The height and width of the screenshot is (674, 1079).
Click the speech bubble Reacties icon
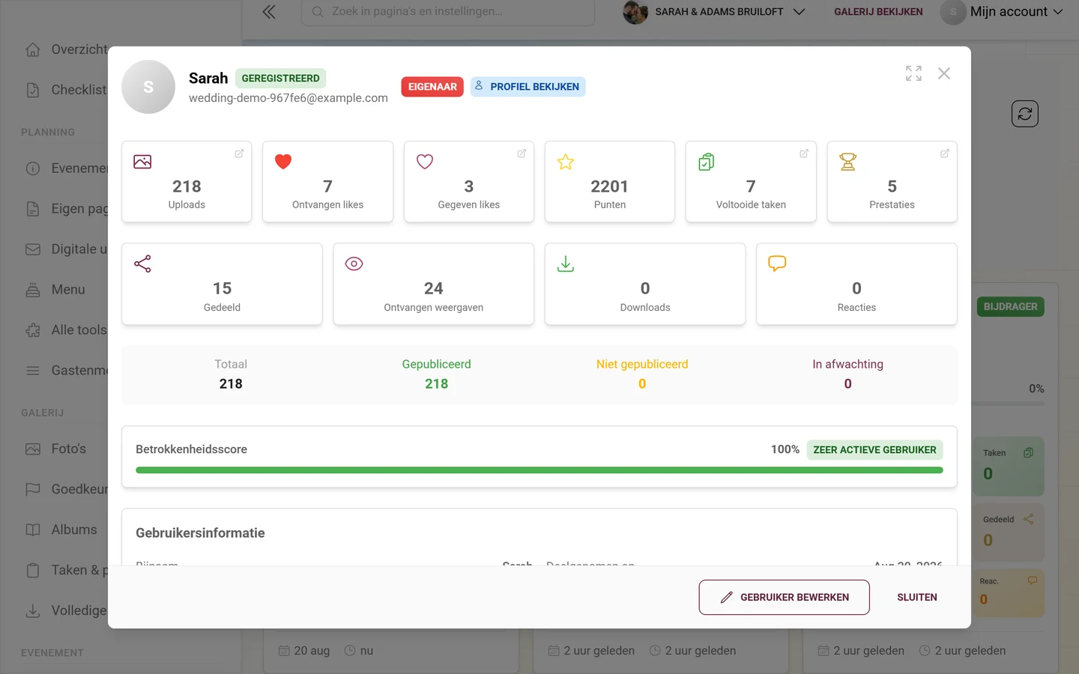click(x=777, y=264)
